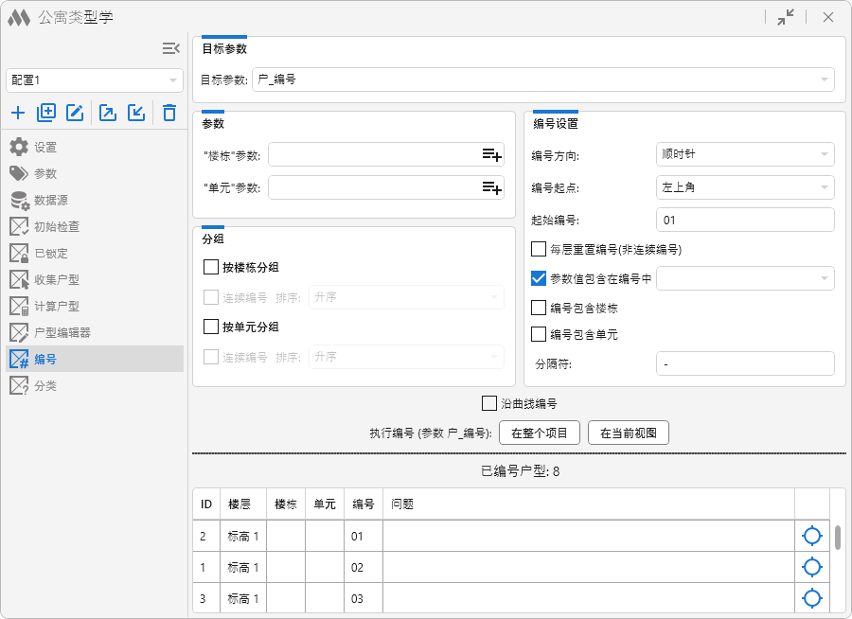Enable 按楼栋分组 checkbox
The image size is (852, 619).
(212, 267)
